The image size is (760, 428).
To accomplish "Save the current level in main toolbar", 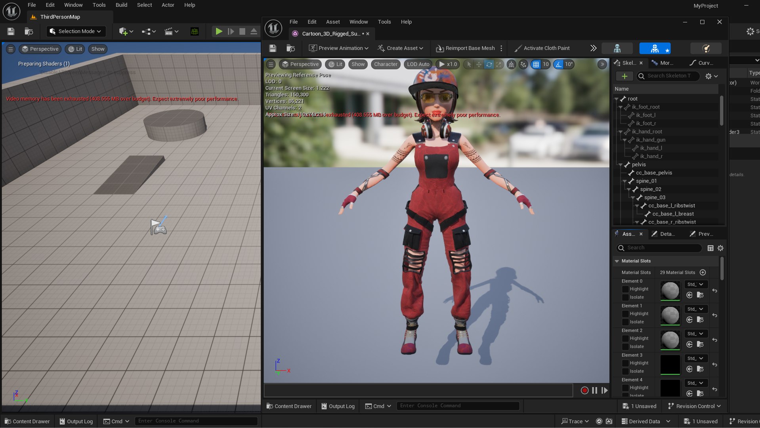I will [x=11, y=31].
